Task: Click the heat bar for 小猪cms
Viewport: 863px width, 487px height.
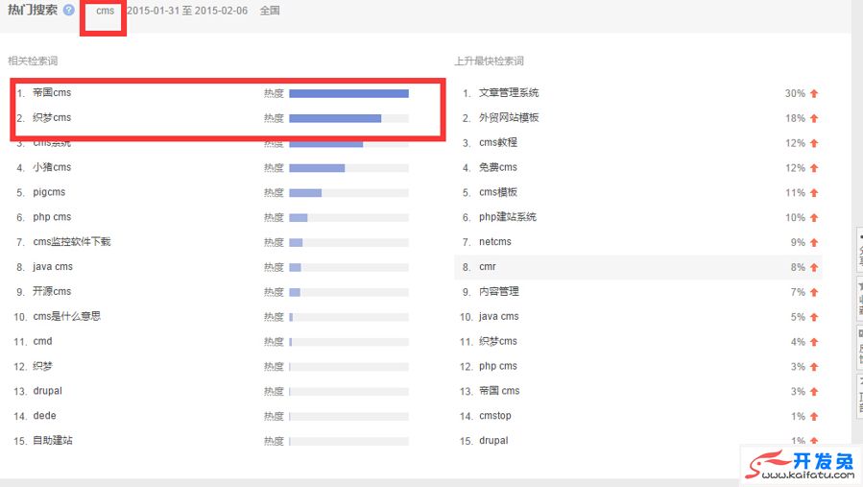Action: click(x=348, y=168)
